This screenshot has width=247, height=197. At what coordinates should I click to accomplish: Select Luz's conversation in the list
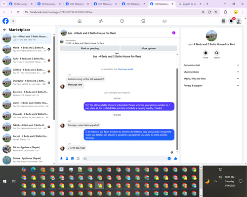[26, 38]
